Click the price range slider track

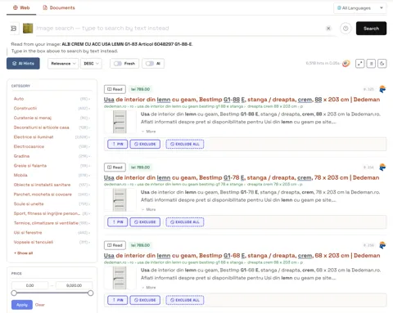click(52, 293)
